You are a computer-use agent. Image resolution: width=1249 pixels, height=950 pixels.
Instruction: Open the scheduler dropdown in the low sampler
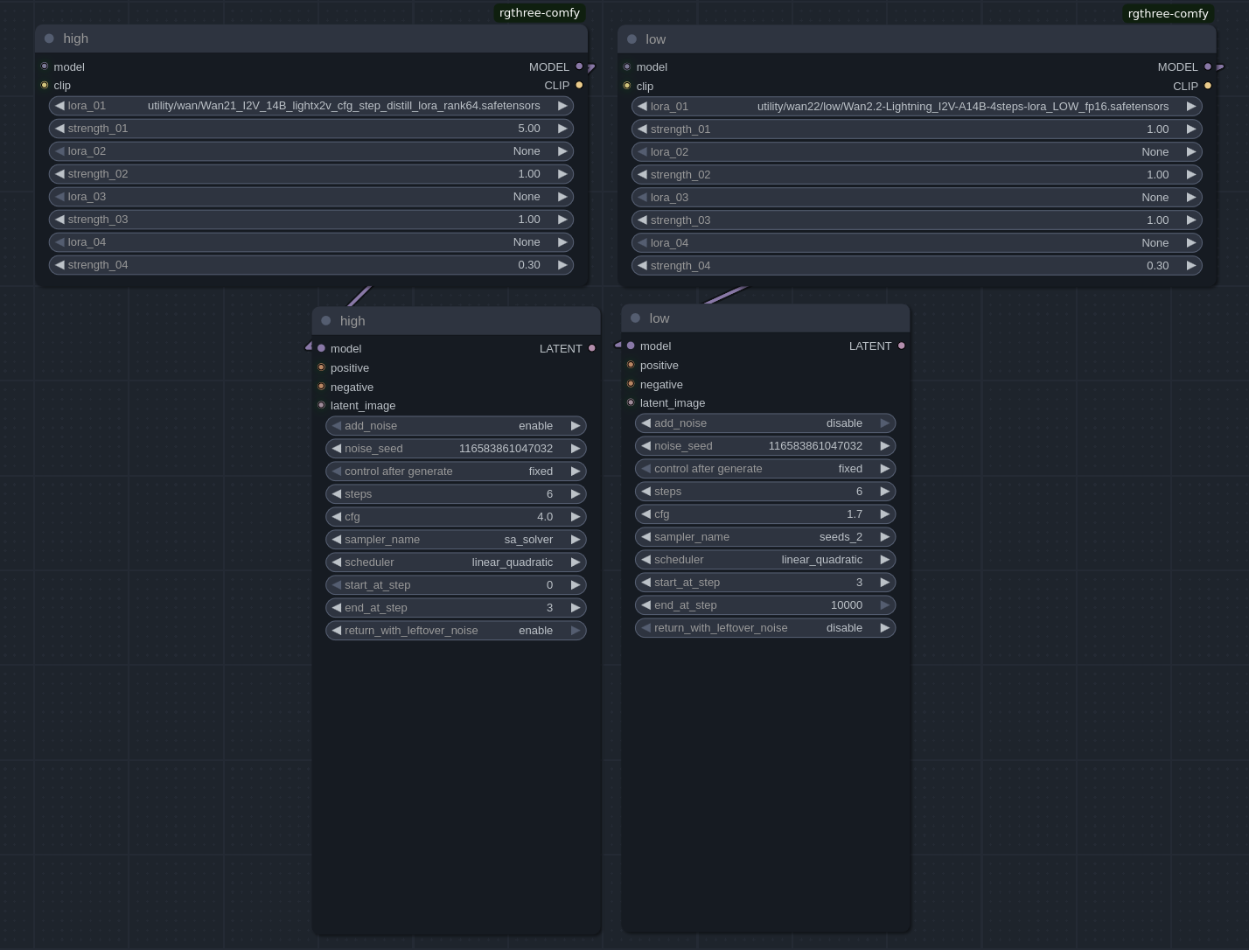tap(765, 559)
